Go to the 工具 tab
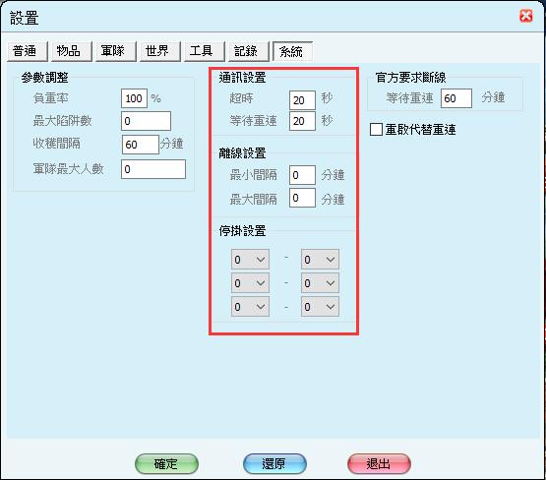The image size is (546, 480). [x=204, y=51]
